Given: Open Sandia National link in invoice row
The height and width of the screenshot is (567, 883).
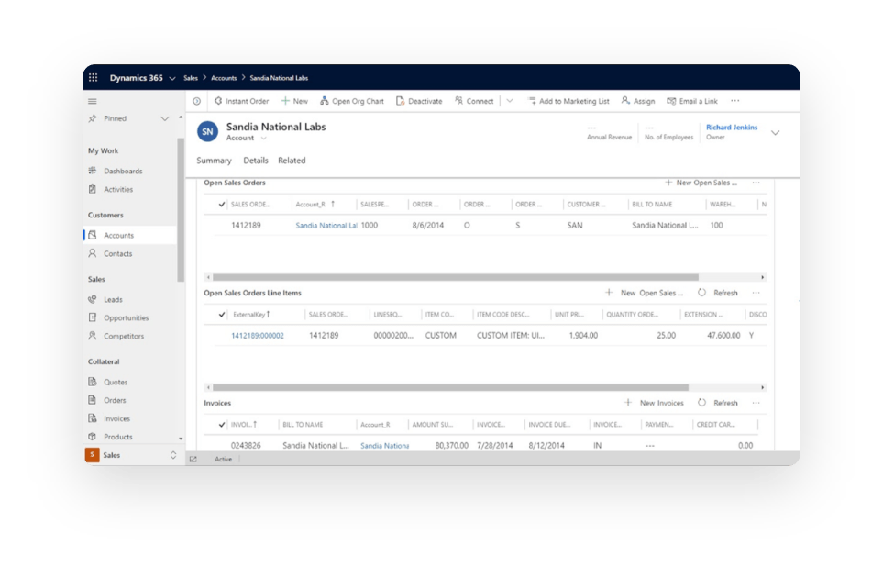Looking at the screenshot, I should (x=384, y=446).
